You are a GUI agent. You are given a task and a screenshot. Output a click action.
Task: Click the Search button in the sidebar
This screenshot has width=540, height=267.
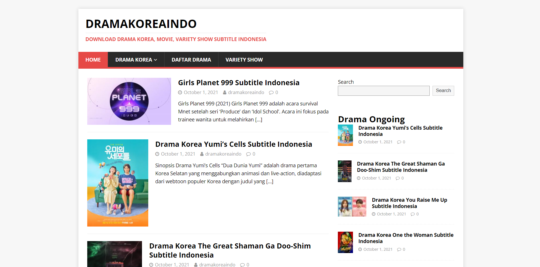click(443, 91)
